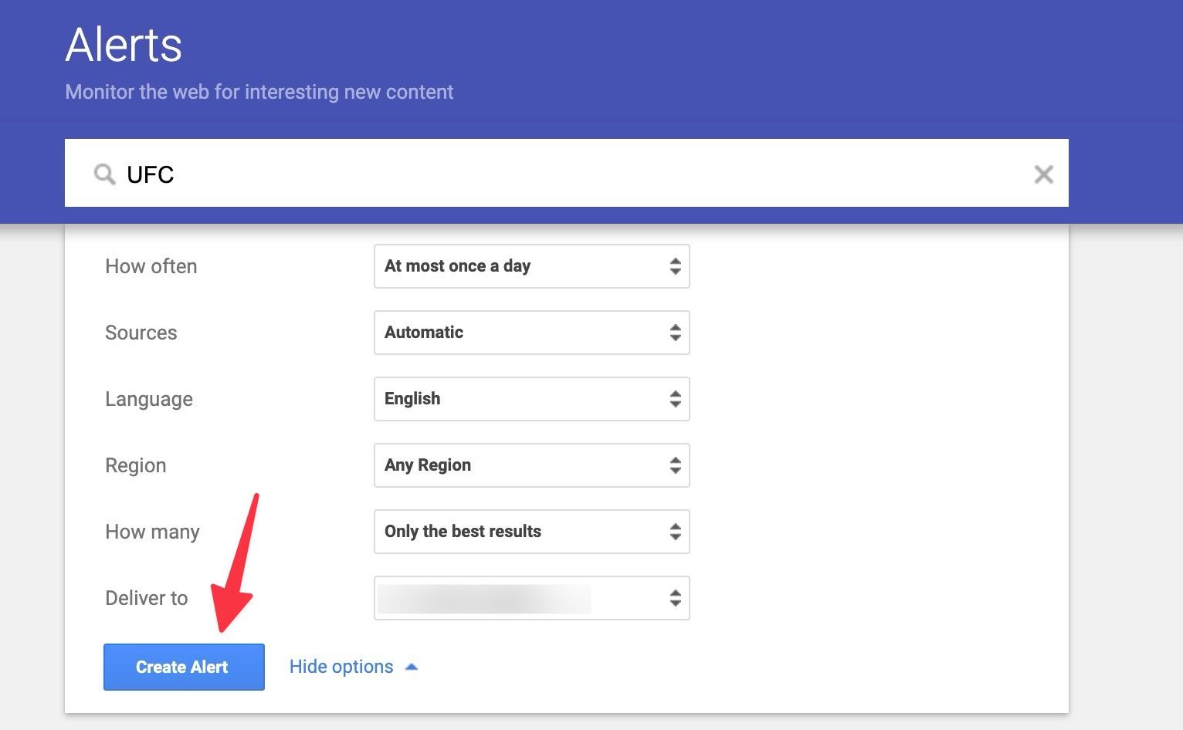Click the 'Sources' label

click(x=141, y=333)
